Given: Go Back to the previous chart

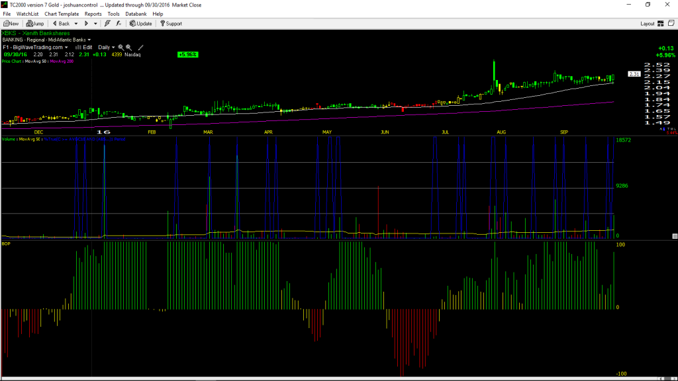Looking at the screenshot, I should [61, 24].
